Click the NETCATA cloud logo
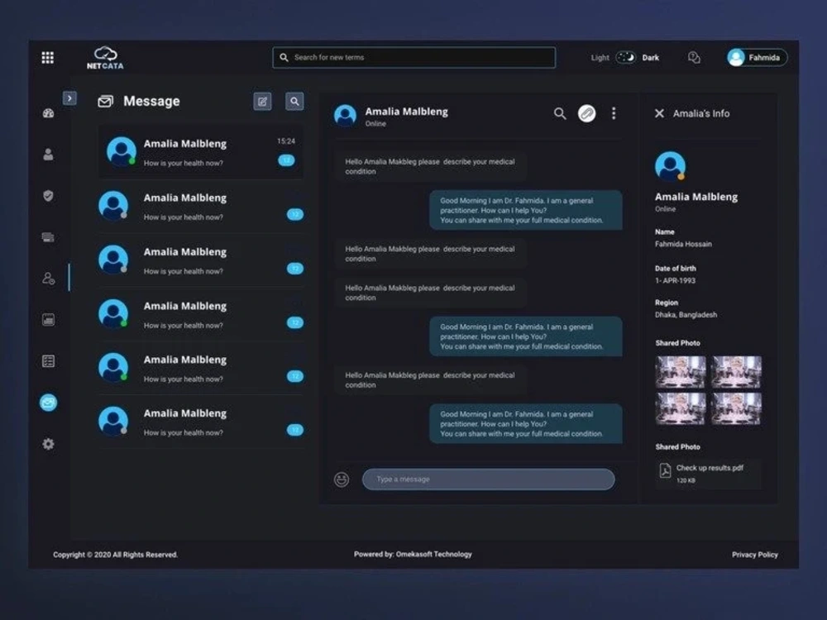827x620 pixels. [105, 58]
